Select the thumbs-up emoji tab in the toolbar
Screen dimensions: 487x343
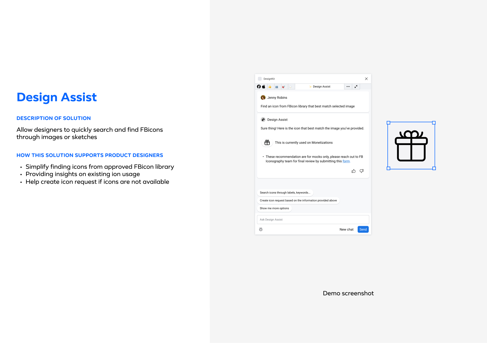[270, 87]
